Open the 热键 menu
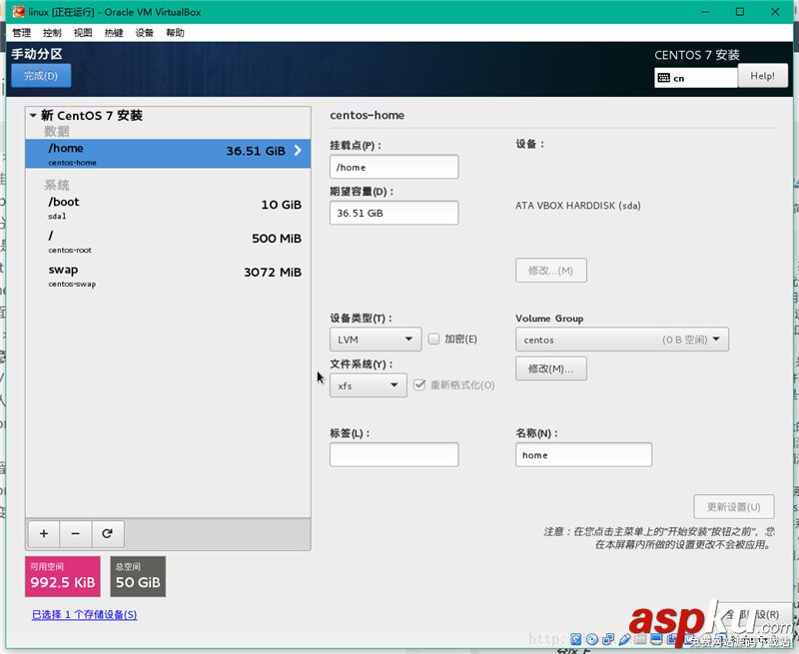Screen dimensions: 799x654 (x=114, y=33)
